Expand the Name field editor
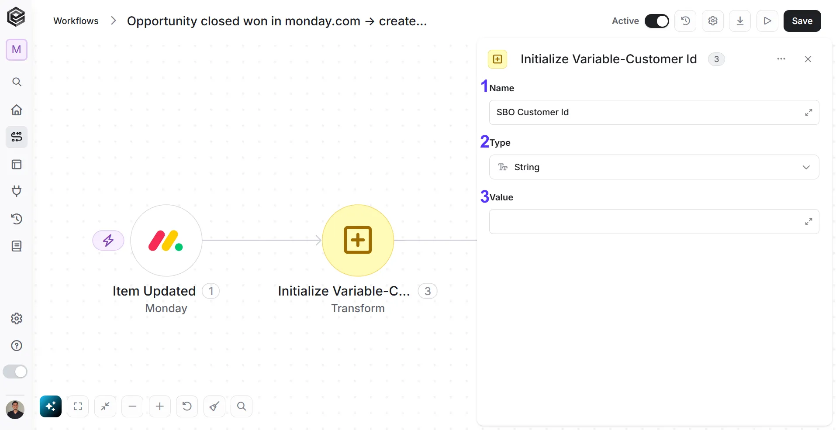 coord(809,112)
